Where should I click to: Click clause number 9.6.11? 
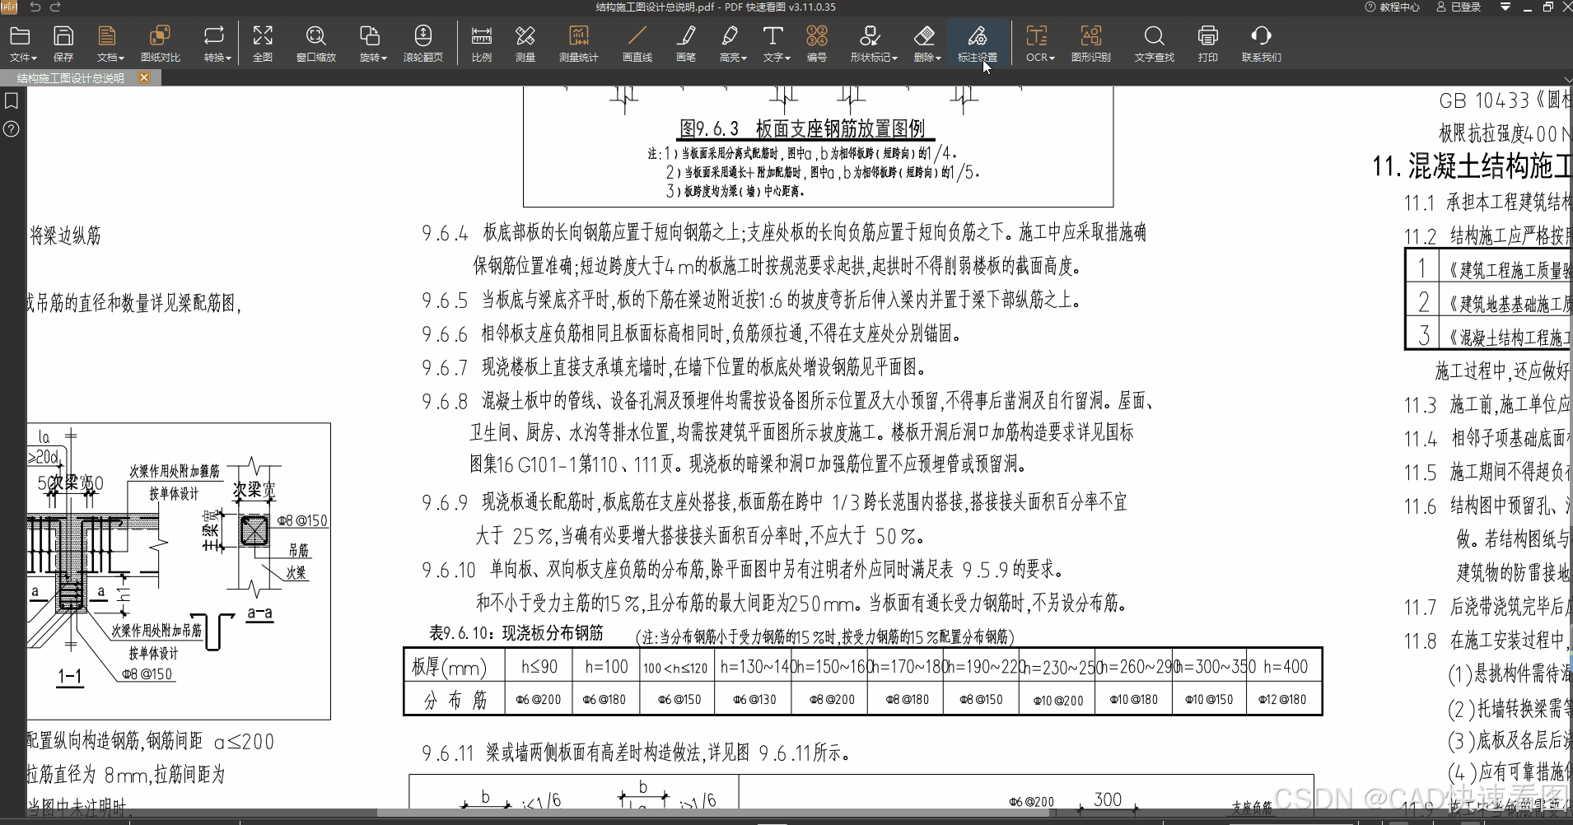point(449,753)
